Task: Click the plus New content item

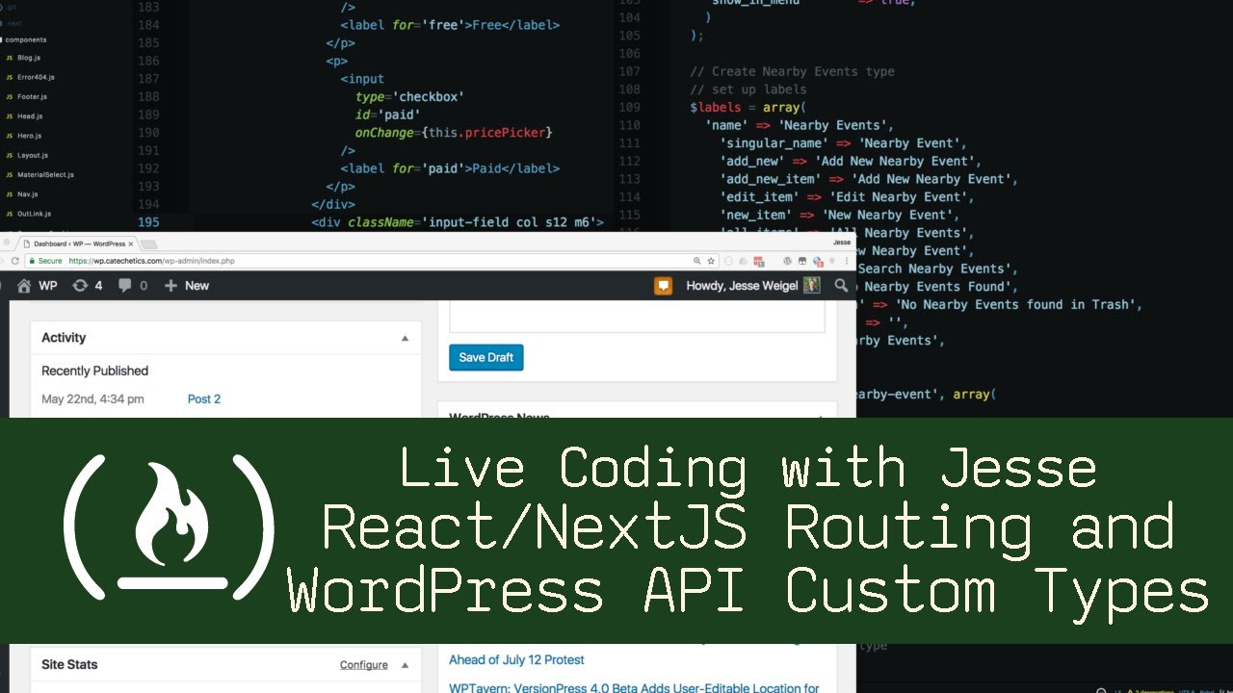Action: (187, 286)
